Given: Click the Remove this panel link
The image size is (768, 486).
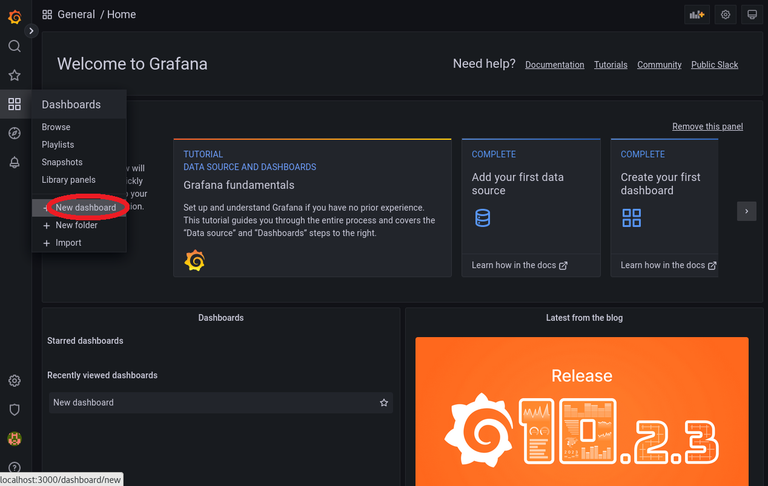Looking at the screenshot, I should (707, 126).
